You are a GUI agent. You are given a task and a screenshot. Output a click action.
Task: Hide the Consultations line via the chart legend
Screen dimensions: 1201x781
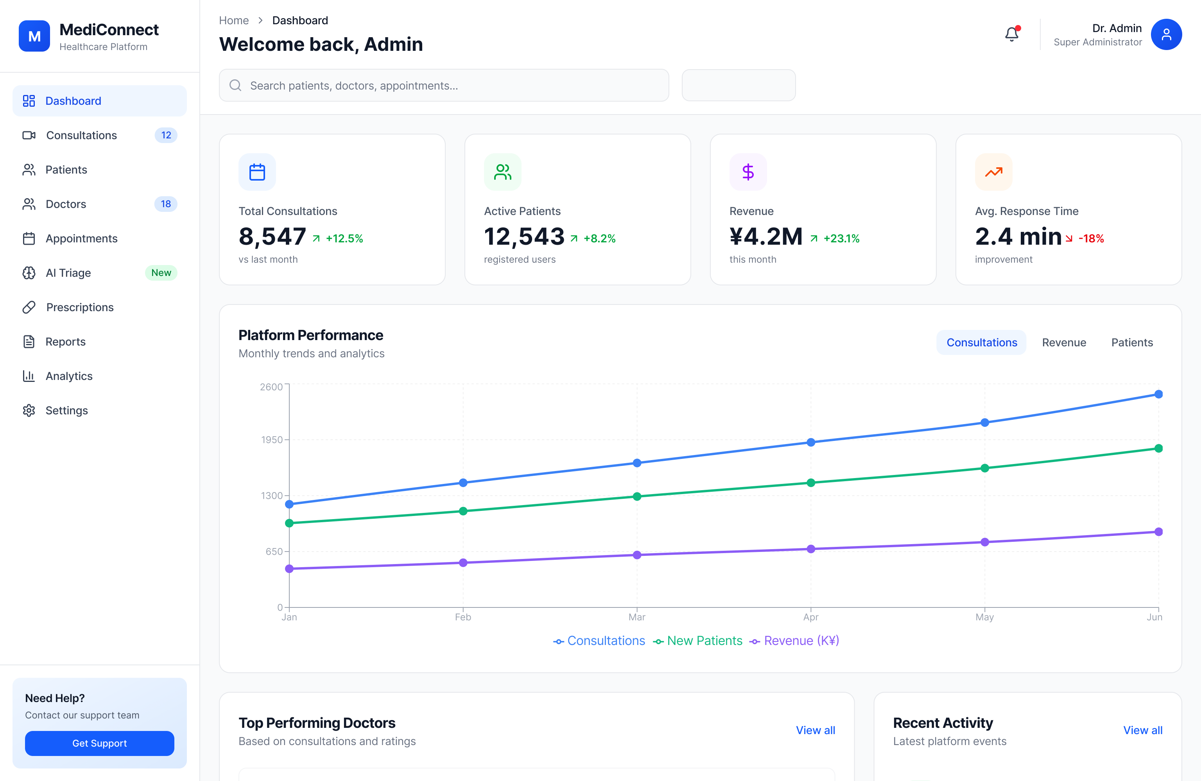pyautogui.click(x=599, y=640)
